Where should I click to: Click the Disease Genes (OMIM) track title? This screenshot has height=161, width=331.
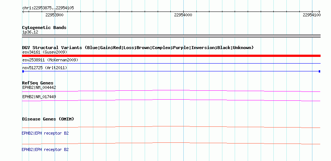[x=48, y=119]
